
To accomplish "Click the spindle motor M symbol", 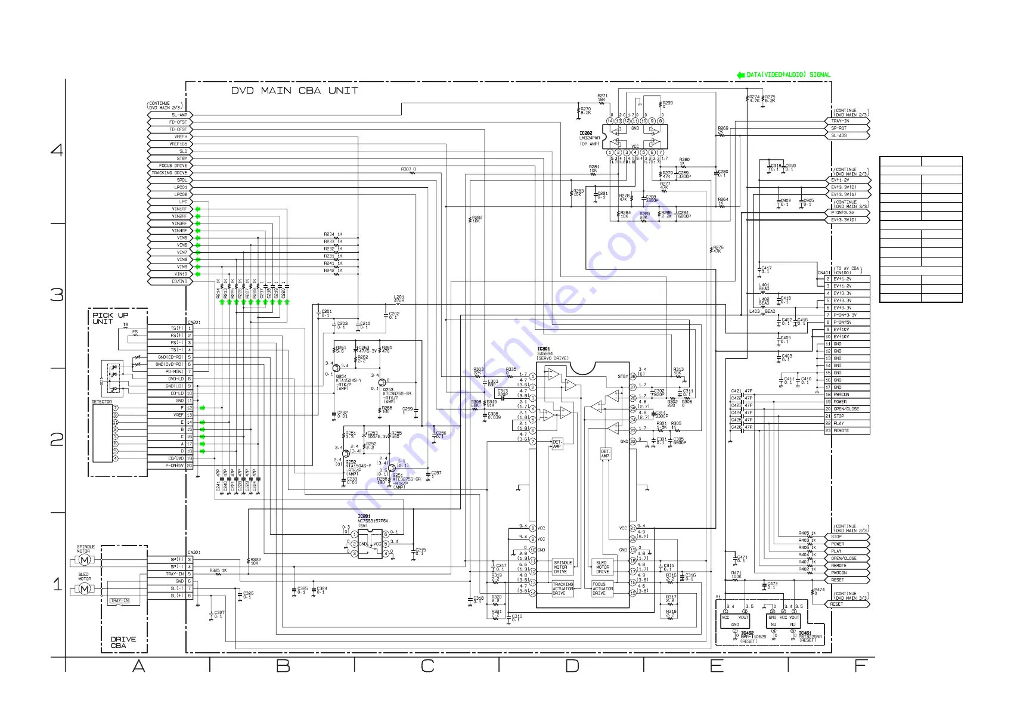I will point(84,560).
